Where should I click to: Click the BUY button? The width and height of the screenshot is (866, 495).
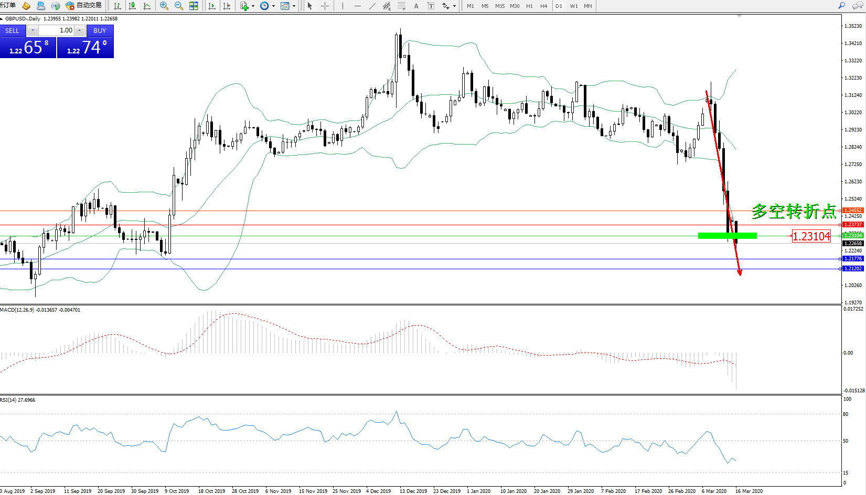(x=100, y=31)
